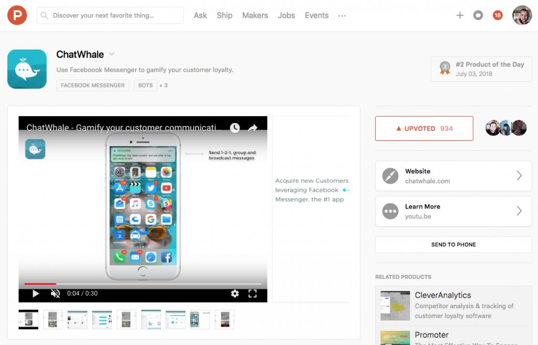Open the Learn More youtu.be link

click(453, 211)
